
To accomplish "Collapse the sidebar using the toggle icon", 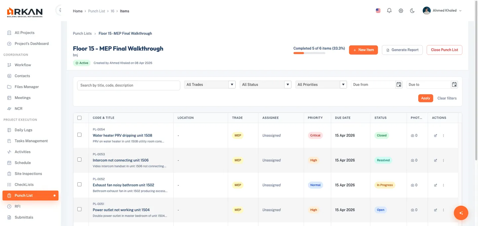I will click(x=60, y=10).
